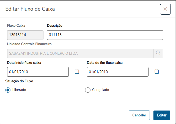
Task: Click the Editar Fluxo de Caixa title
Action: [x=30, y=9]
